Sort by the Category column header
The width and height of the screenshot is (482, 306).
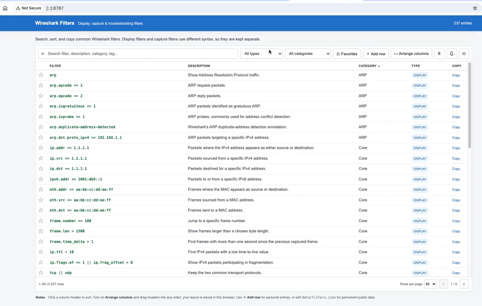click(369, 66)
